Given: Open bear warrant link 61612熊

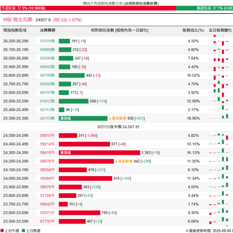Looking at the screenshot, I should coord(48,101).
